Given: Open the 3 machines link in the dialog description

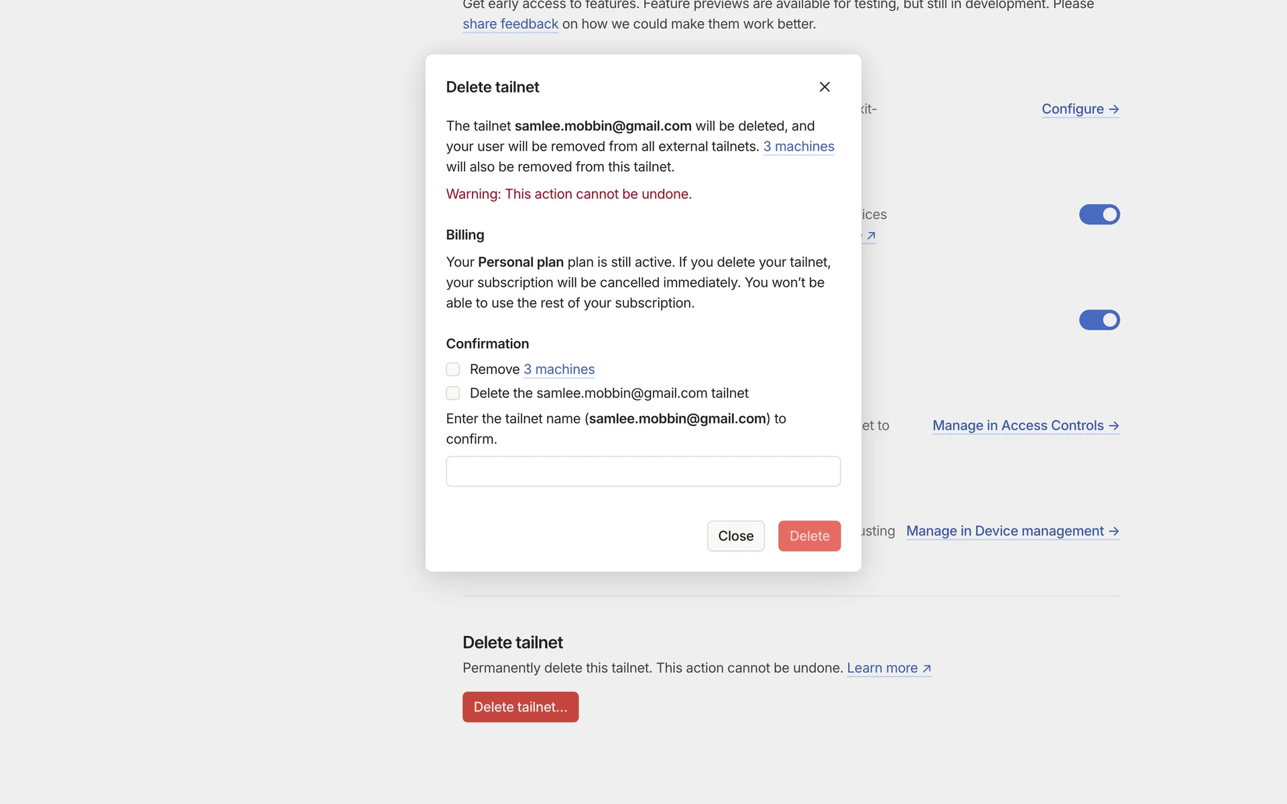Looking at the screenshot, I should click(798, 146).
